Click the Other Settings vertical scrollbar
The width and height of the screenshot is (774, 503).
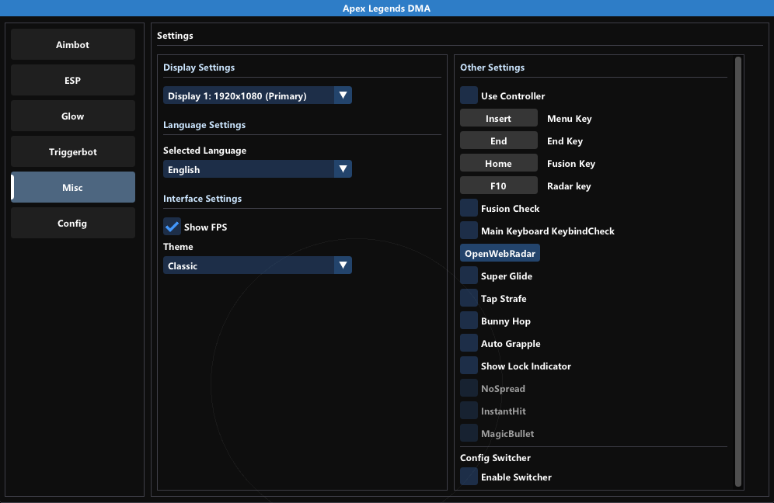point(737,272)
